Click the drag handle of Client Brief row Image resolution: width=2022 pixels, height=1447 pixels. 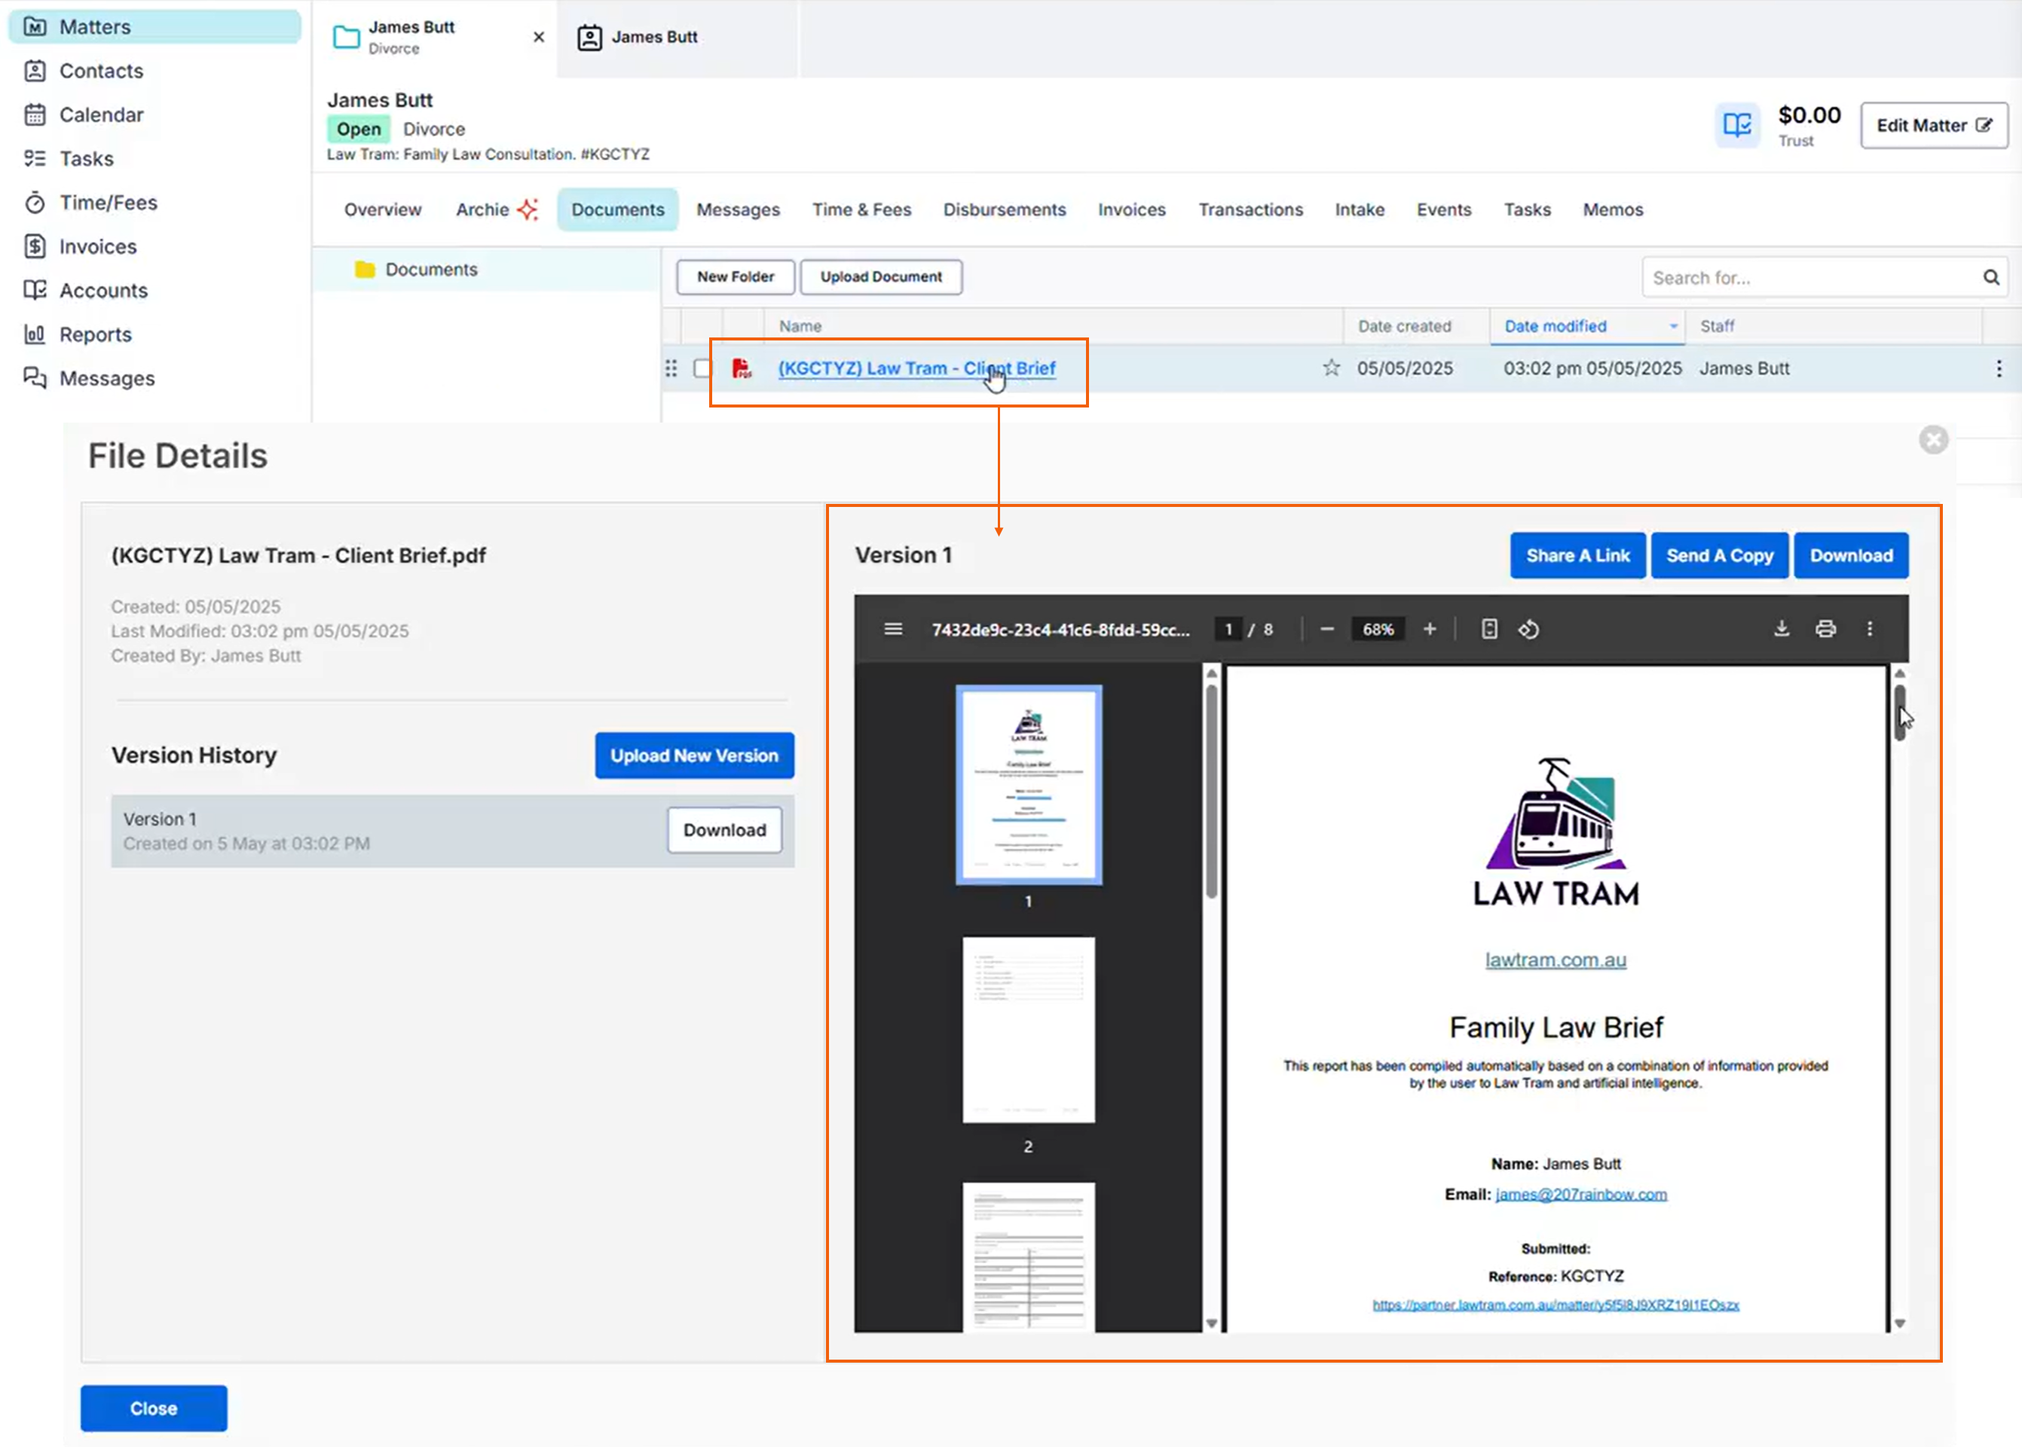coord(671,368)
